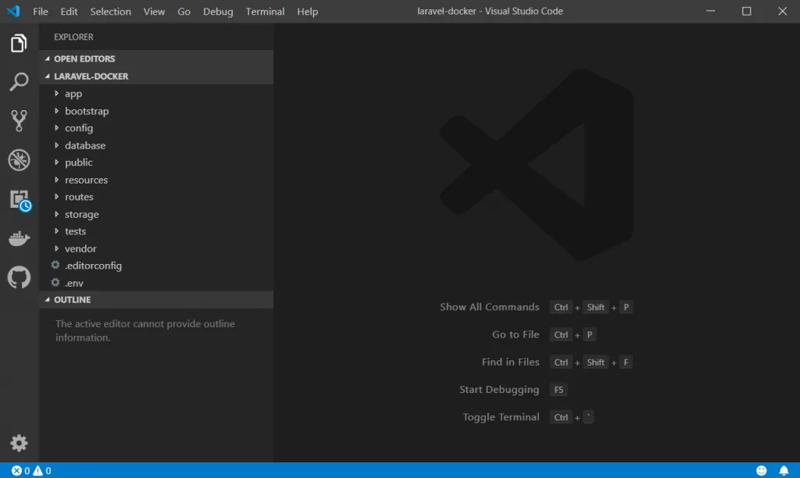Open the Debug menu
800x478 pixels.
point(218,11)
